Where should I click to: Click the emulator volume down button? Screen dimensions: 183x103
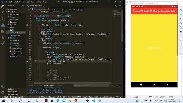point(180,19)
